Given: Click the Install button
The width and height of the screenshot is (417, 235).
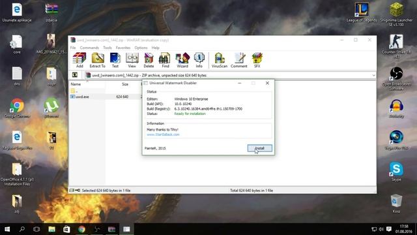Looking at the screenshot, I should (x=260, y=148).
